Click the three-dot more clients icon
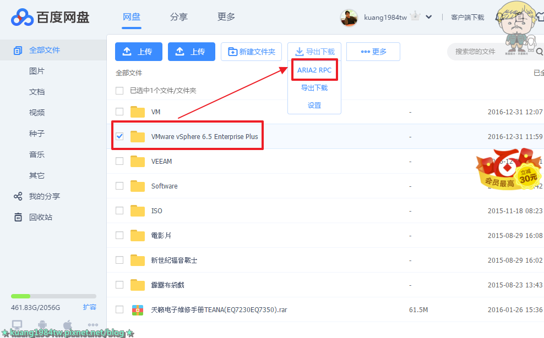The width and height of the screenshot is (544, 338). pyautogui.click(x=93, y=325)
